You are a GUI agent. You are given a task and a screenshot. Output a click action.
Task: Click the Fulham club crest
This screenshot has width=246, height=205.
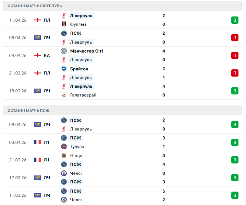[x=64, y=24]
